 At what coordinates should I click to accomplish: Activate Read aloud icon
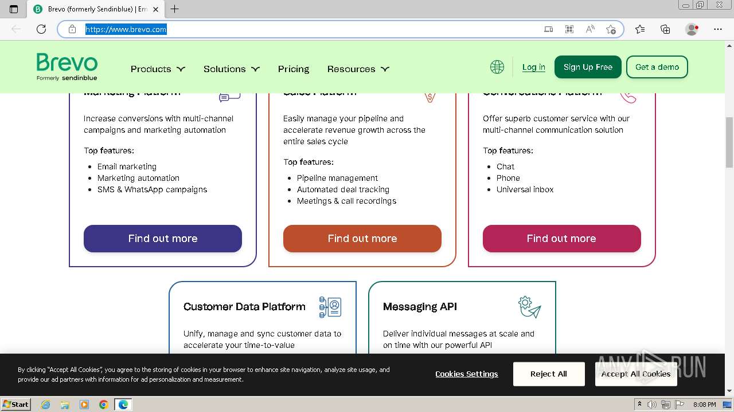tap(590, 29)
